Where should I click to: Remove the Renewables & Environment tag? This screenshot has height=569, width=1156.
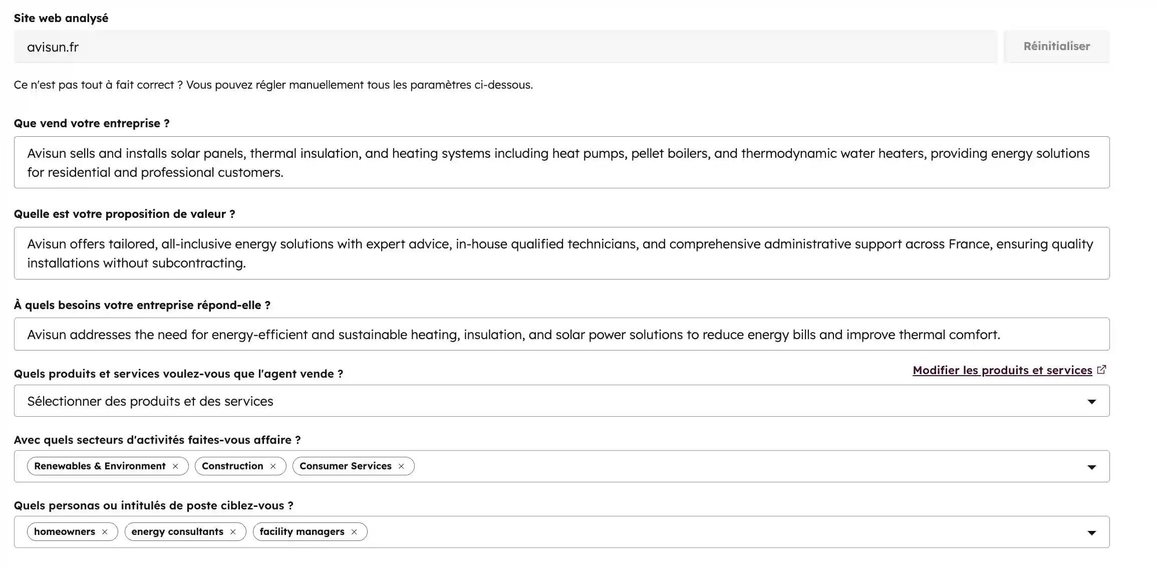175,466
